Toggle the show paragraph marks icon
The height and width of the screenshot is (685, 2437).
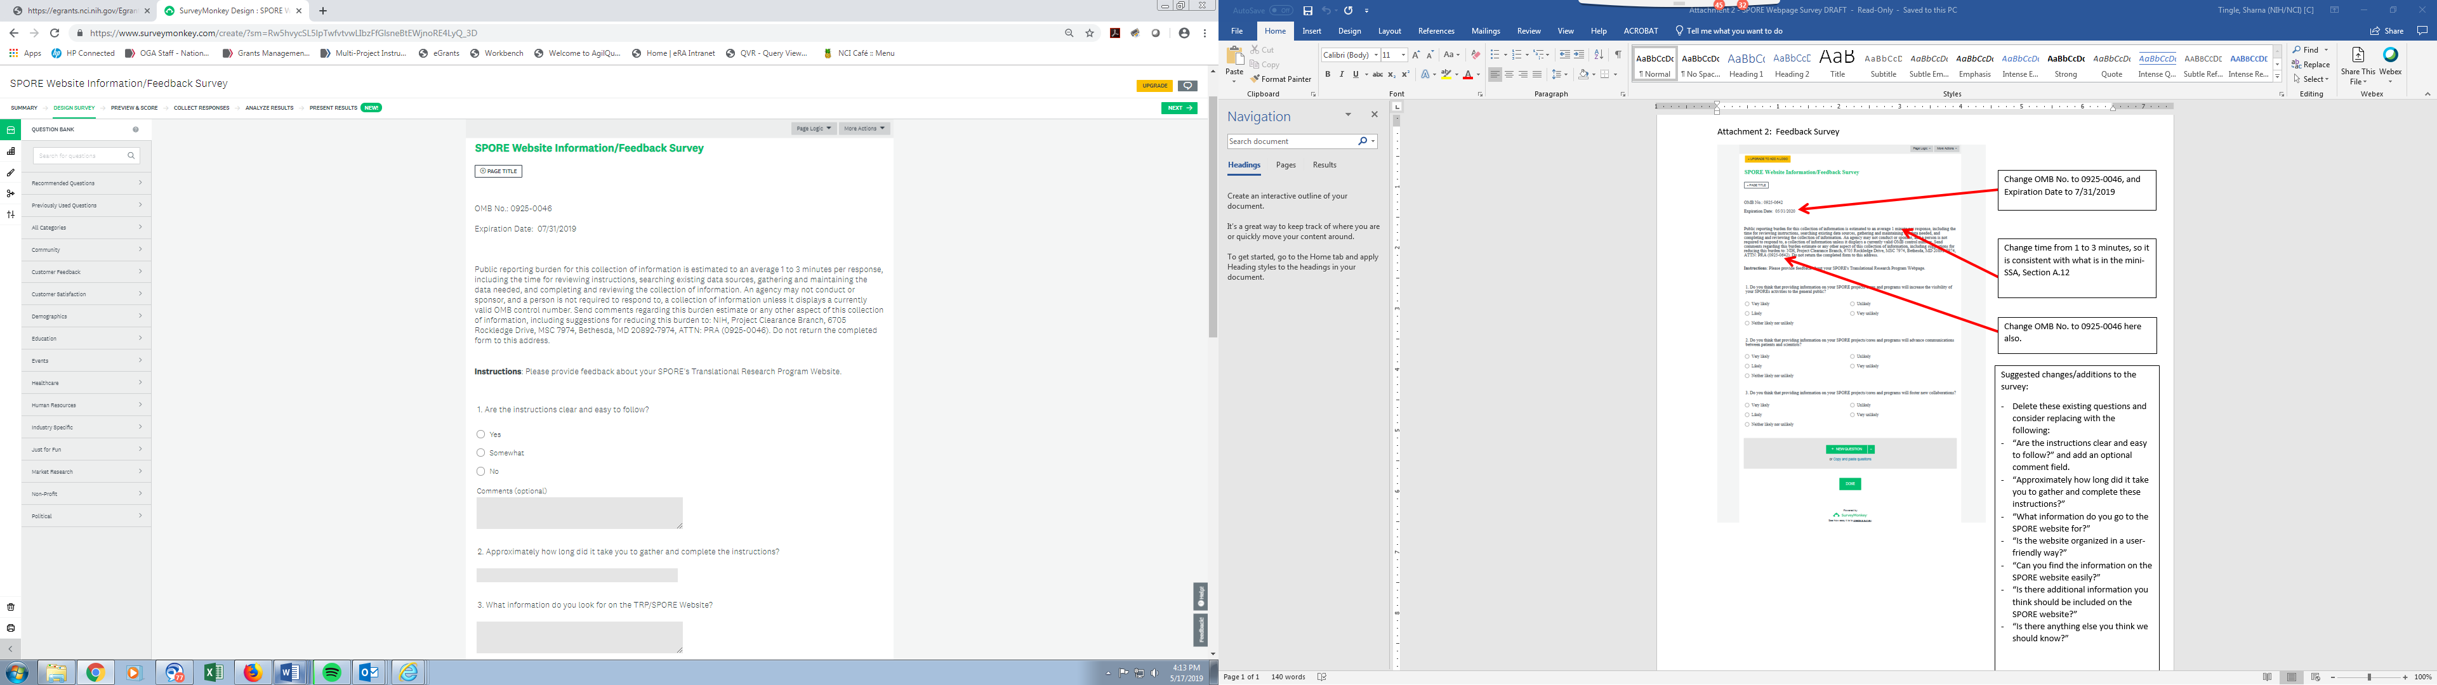click(x=1618, y=55)
